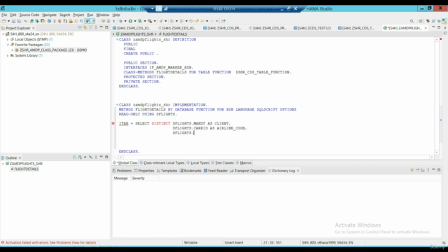Collapse the CLASS DEFINITION code fold
Screen dimensions: 448x252
[x=117, y=39]
